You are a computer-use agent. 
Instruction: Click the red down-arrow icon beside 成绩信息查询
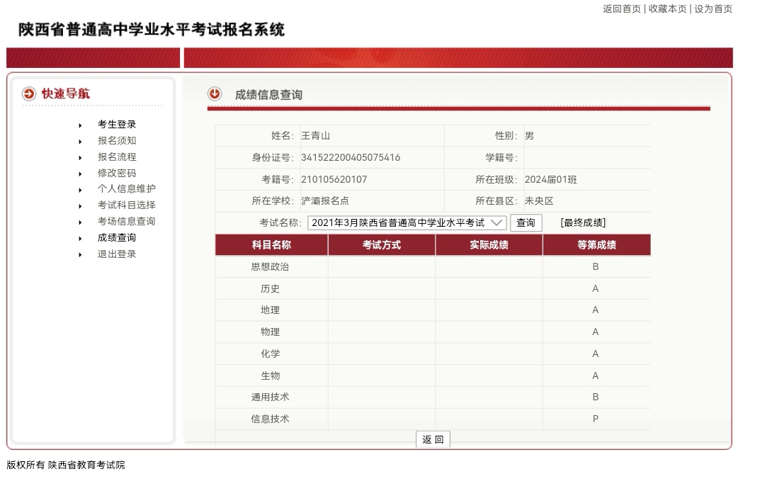pyautogui.click(x=215, y=94)
